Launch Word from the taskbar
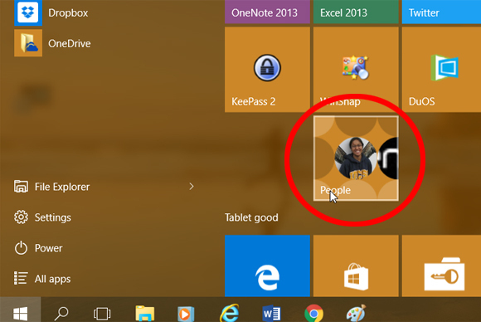 click(x=271, y=314)
